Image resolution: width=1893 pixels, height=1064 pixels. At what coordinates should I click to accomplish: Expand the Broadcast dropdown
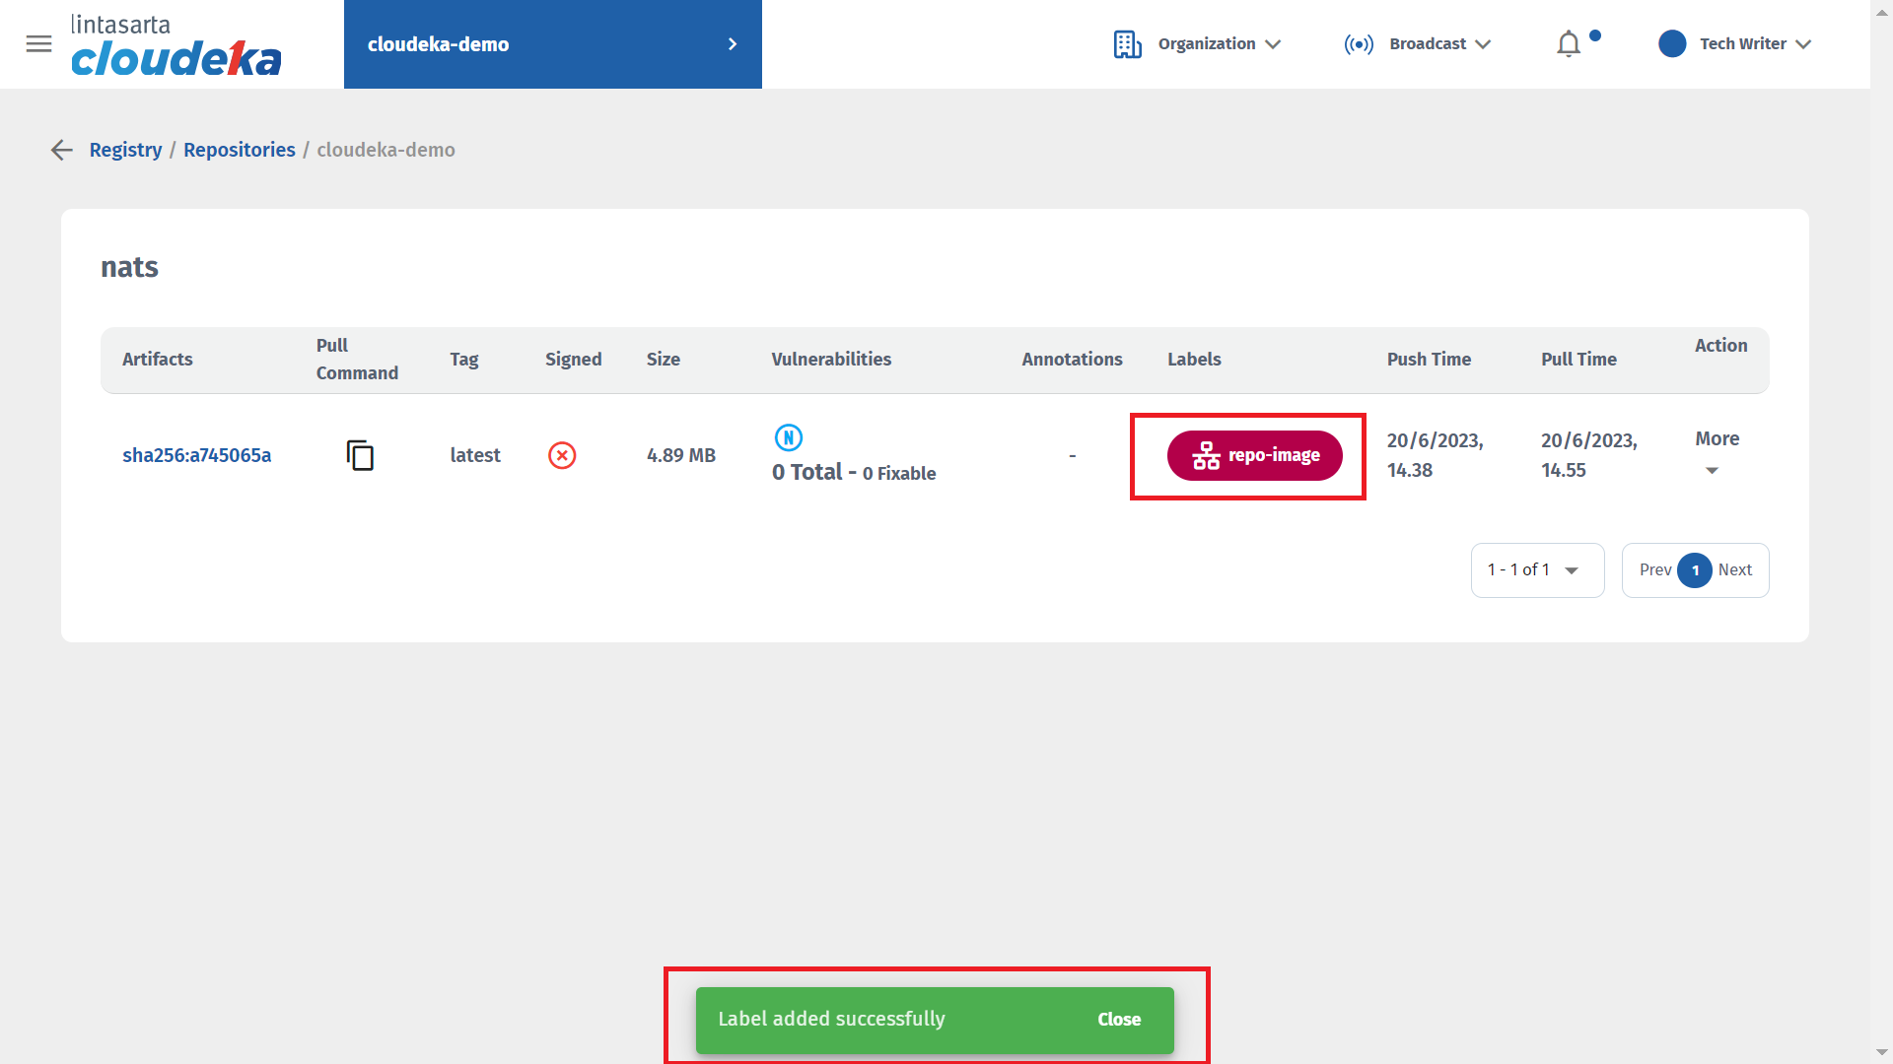click(1483, 44)
